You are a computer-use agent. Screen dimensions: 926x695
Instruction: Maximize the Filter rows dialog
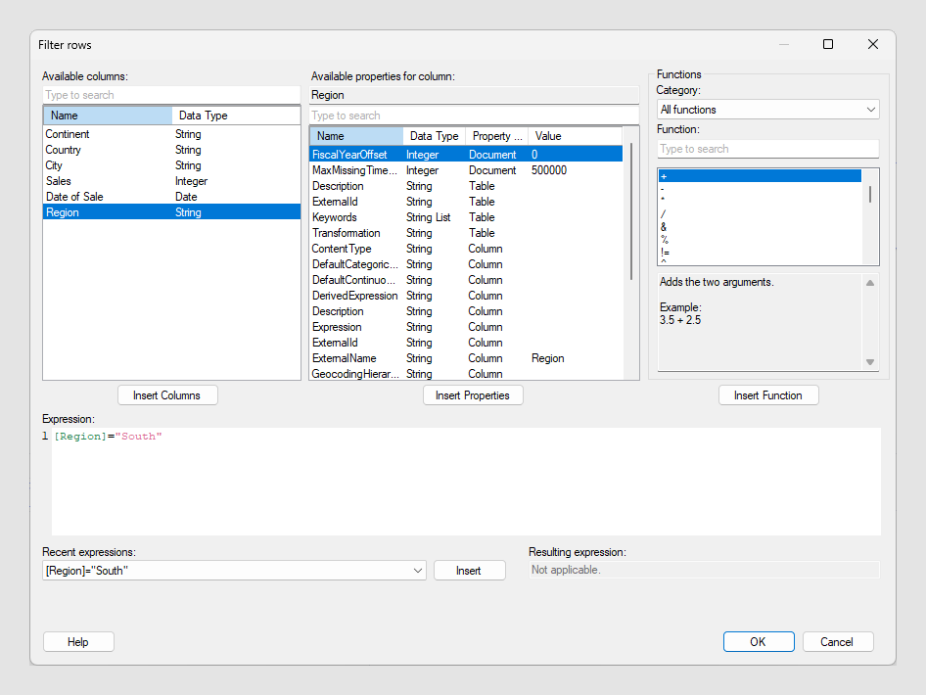click(828, 44)
